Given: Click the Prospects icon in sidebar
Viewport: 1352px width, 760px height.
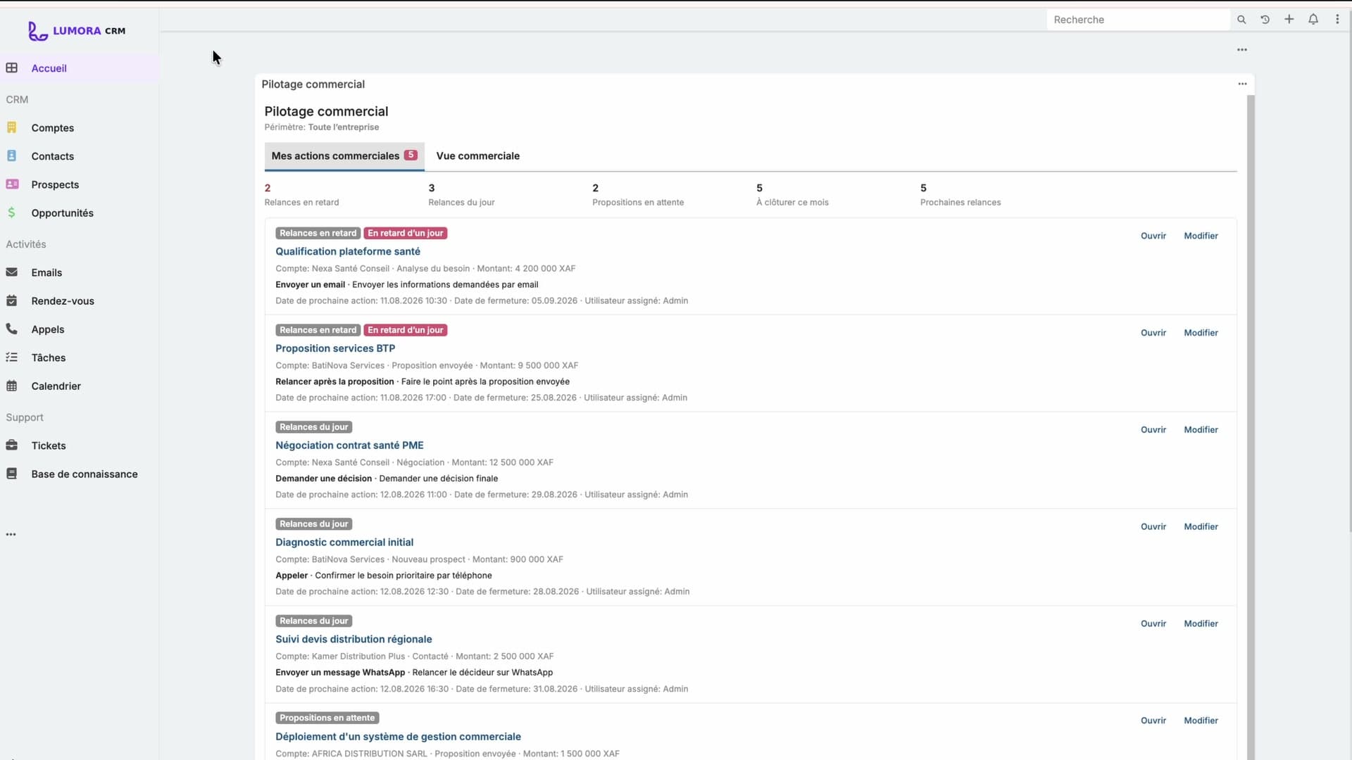Looking at the screenshot, I should click(12, 184).
